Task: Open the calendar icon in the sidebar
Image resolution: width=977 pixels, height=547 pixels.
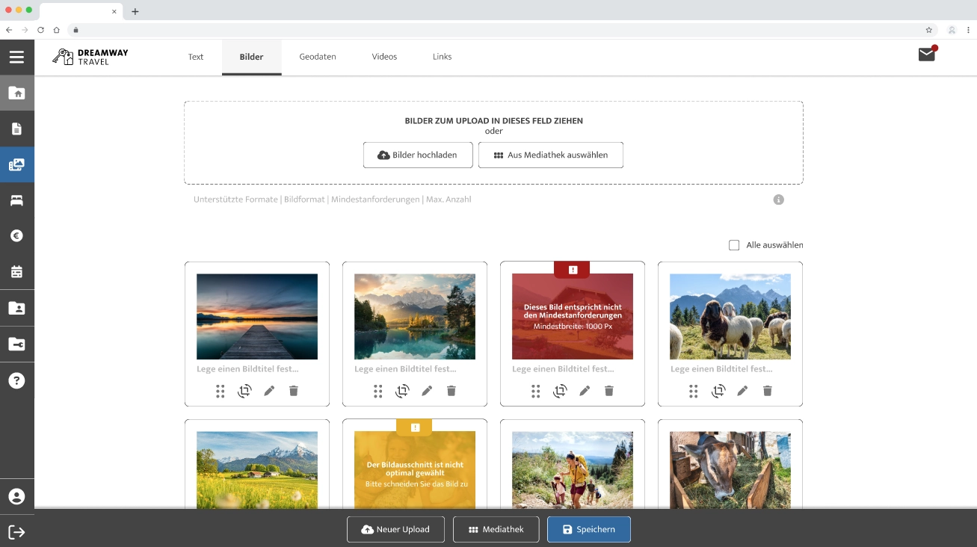Action: pyautogui.click(x=16, y=272)
